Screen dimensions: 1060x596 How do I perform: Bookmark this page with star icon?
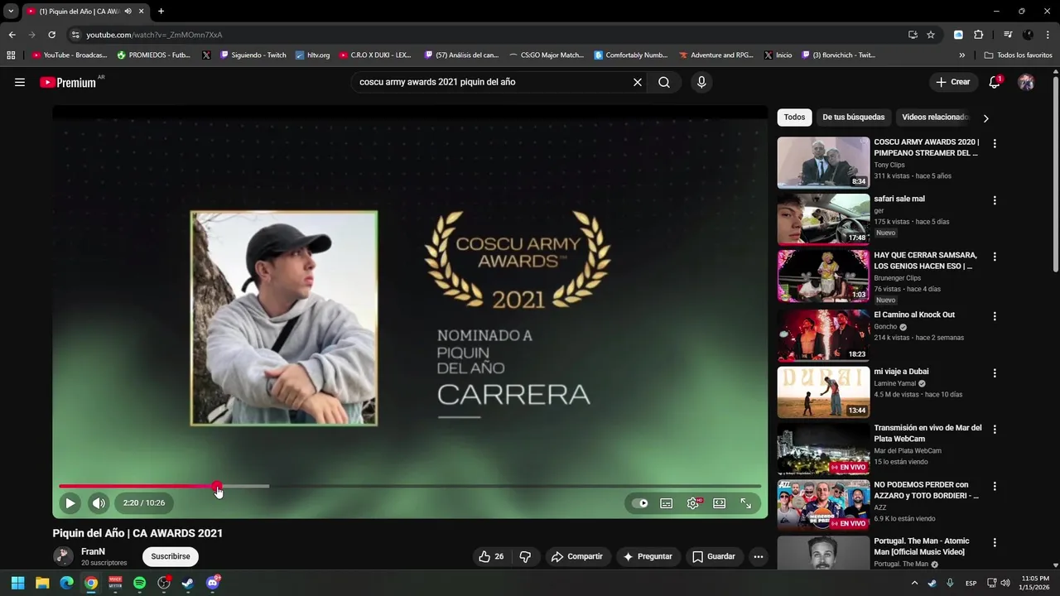[x=931, y=35]
